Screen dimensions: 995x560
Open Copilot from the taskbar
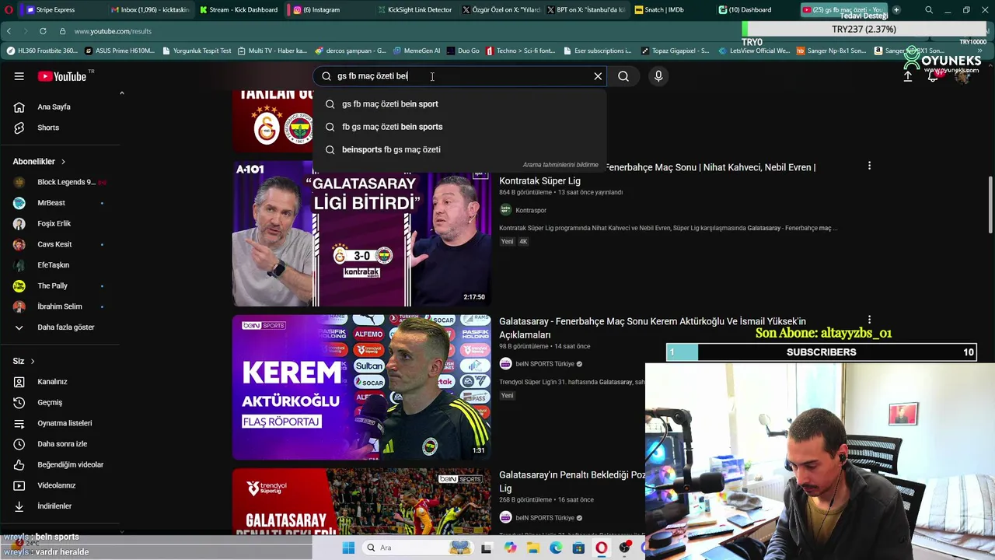click(x=510, y=548)
